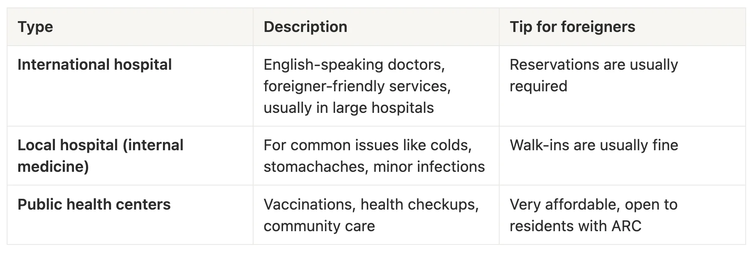Select the "Public health centers" cell
Viewport: 754px width, 254px height.
coord(94,205)
